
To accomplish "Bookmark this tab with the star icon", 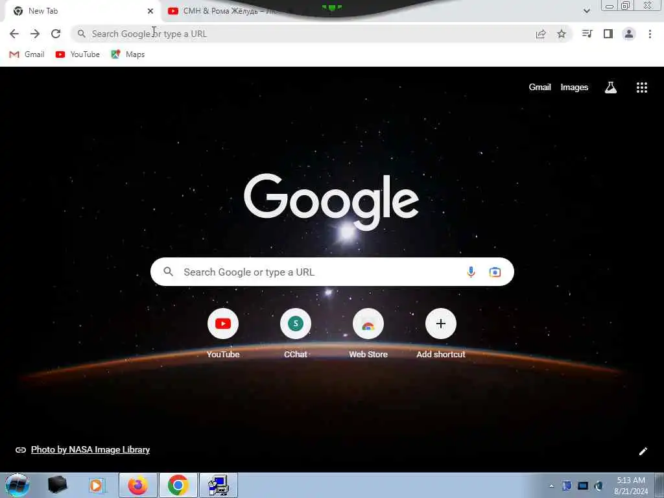I will [562, 34].
